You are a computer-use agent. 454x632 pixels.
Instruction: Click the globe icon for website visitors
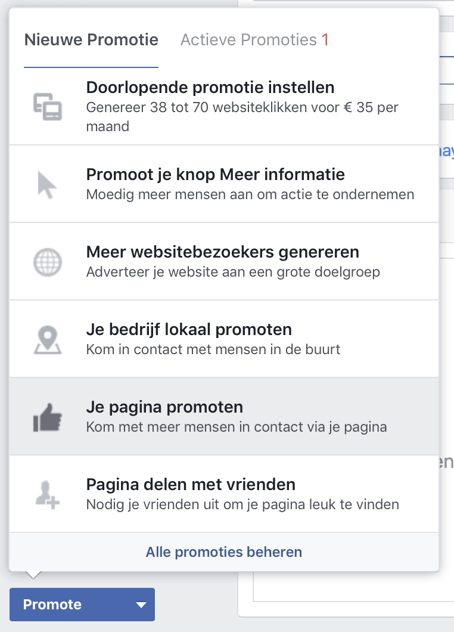[x=48, y=262]
